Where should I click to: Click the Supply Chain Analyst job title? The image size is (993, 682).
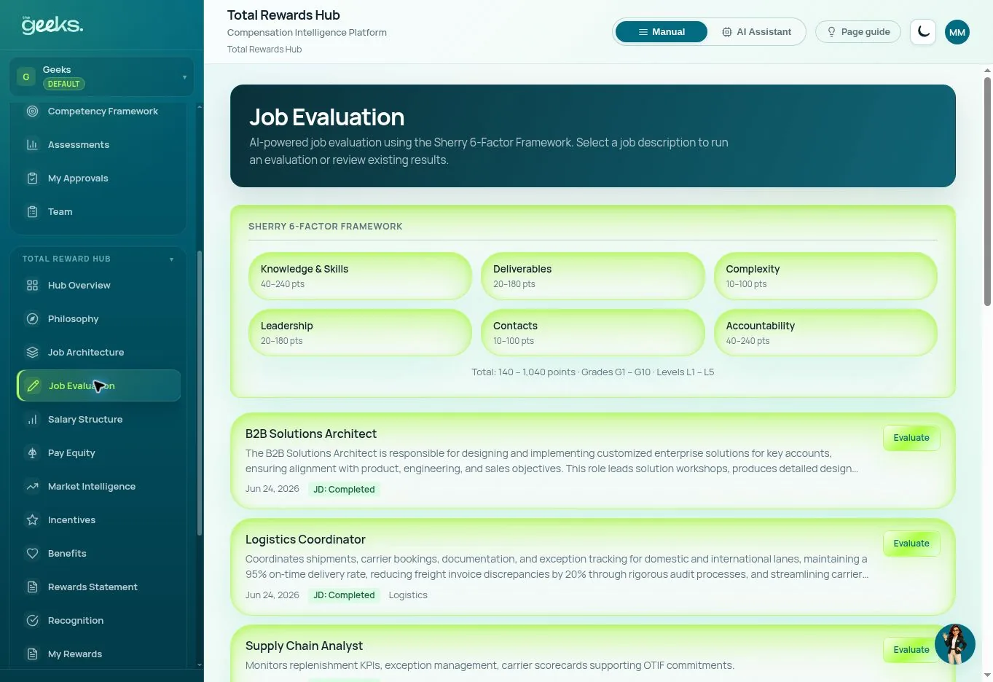[x=304, y=646]
